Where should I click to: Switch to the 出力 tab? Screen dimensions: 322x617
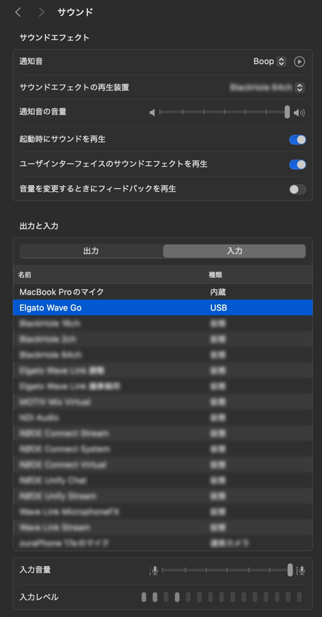[91, 251]
